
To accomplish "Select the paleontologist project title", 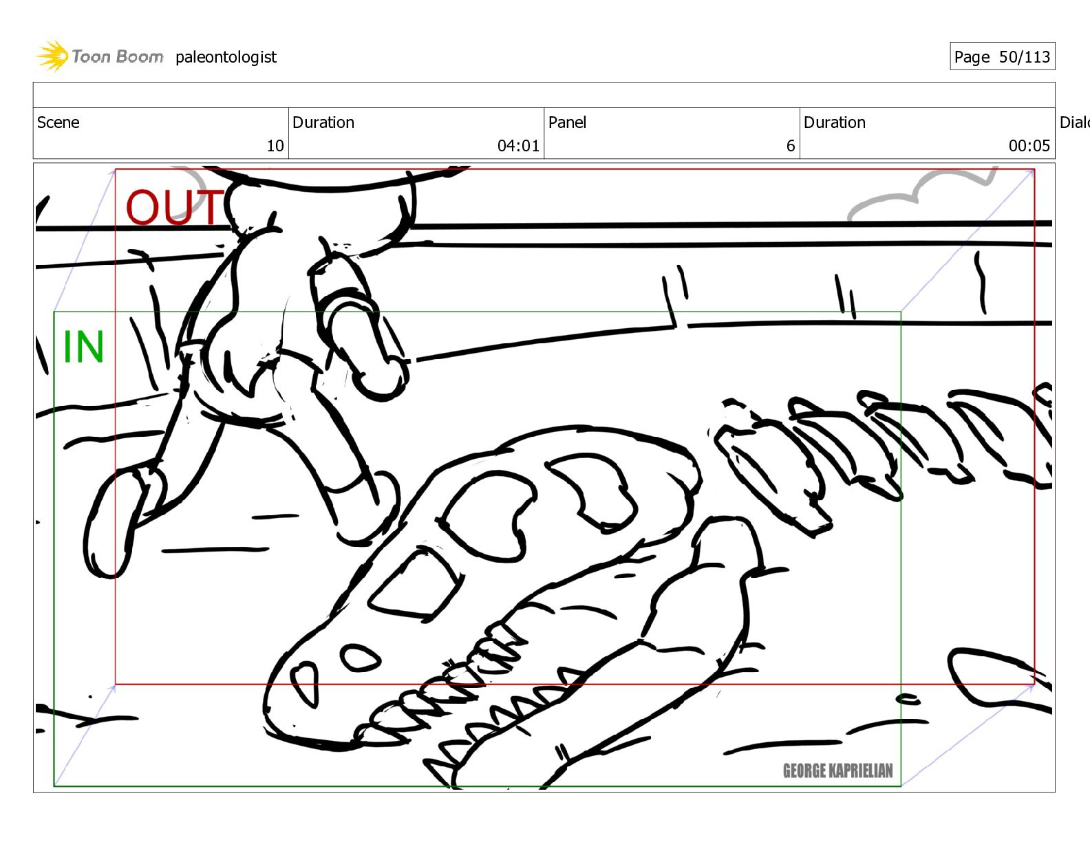I will coord(226,57).
